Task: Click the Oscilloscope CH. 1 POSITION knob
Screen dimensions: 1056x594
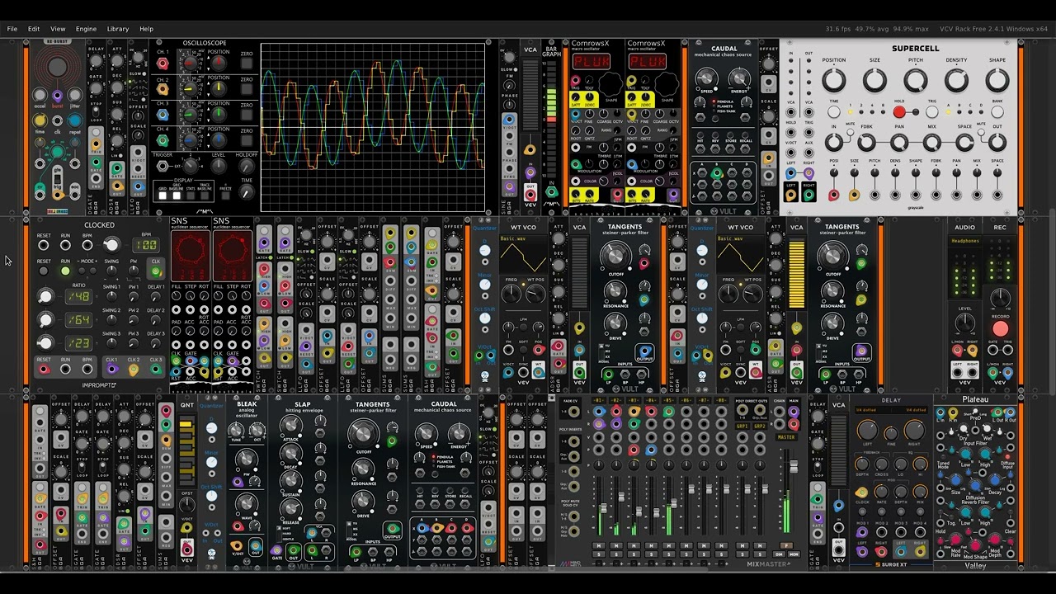Action: (x=218, y=64)
